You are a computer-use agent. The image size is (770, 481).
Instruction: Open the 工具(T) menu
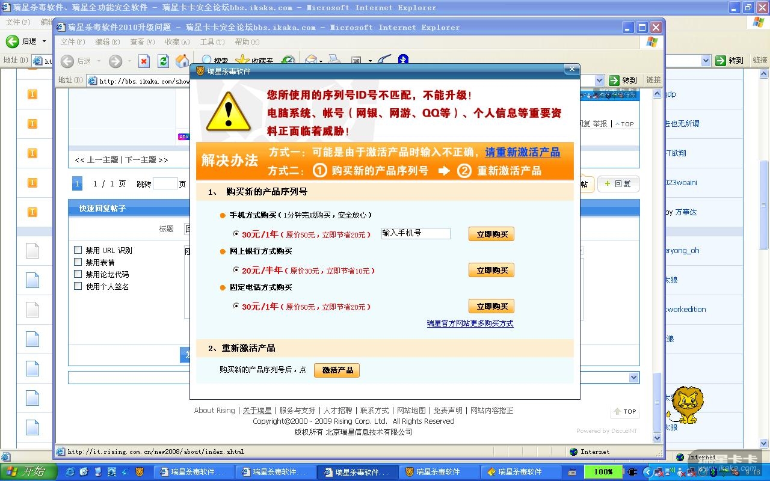point(212,42)
